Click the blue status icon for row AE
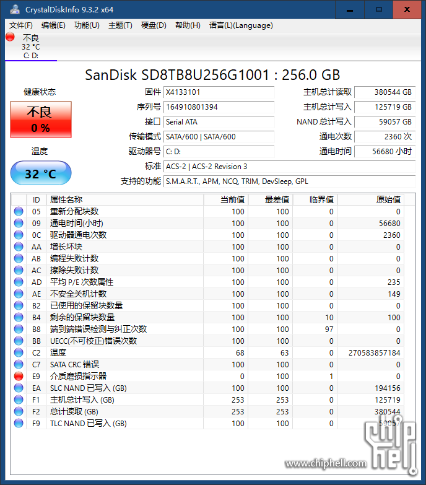The width and height of the screenshot is (426, 485). tap(19, 294)
